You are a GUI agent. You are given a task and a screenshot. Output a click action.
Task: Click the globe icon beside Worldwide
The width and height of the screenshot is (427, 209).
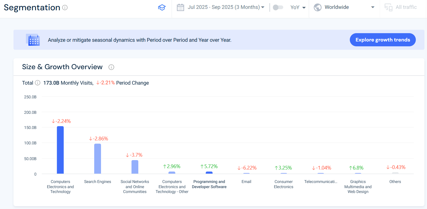(317, 7)
